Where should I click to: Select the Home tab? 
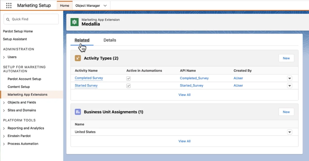[64, 6]
